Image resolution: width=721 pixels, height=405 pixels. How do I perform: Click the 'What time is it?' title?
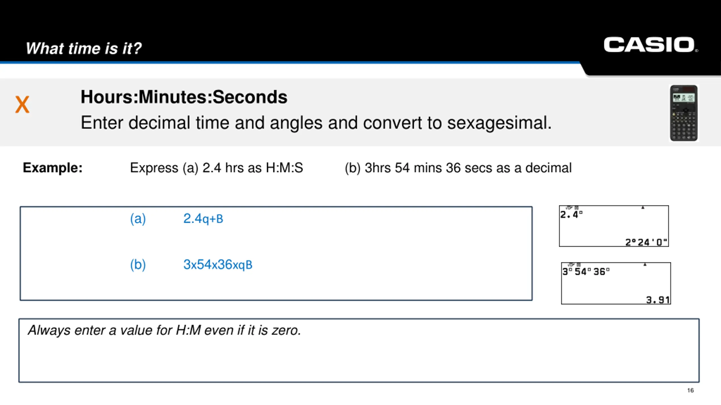[x=84, y=48]
